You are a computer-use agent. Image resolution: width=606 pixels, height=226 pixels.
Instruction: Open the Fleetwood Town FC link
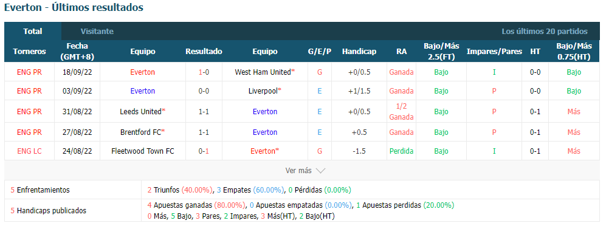tap(143, 151)
